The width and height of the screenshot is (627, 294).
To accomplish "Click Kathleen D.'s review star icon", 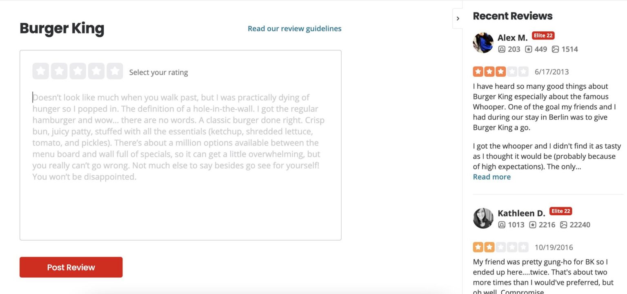I will (x=533, y=225).
